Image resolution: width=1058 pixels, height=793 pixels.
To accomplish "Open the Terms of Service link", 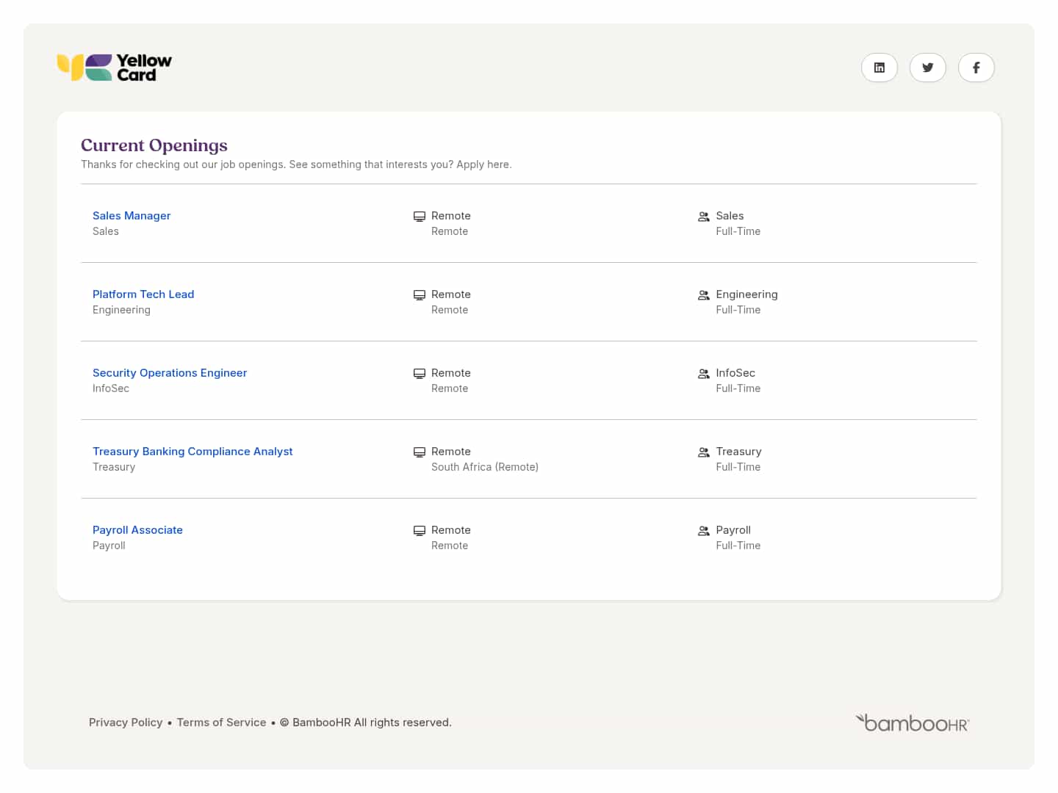I will tap(221, 723).
